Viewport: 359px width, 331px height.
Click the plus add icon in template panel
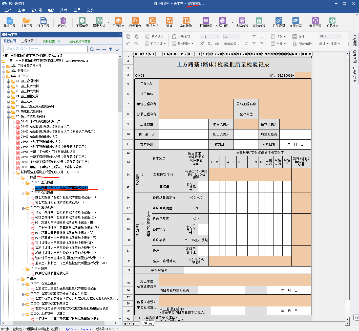point(98,49)
